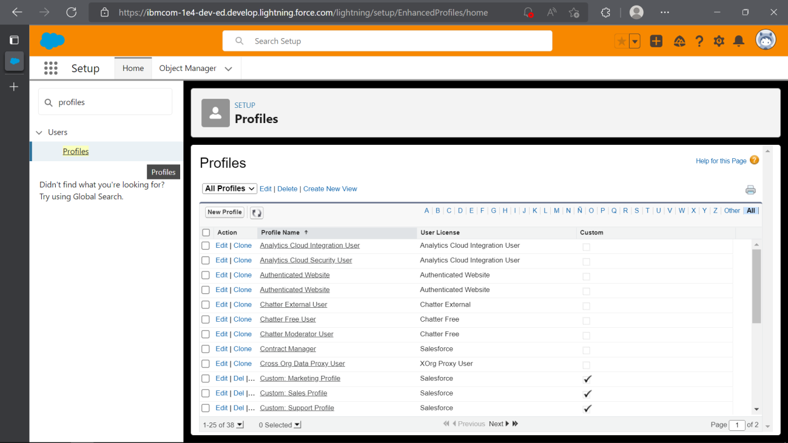This screenshot has height=443, width=788.
Task: Click the refresh icon beside New Profile
Action: click(x=256, y=212)
